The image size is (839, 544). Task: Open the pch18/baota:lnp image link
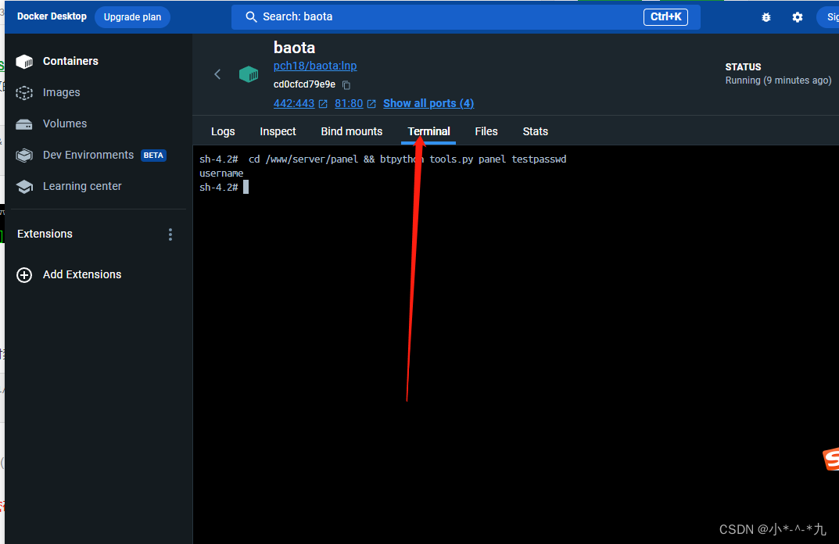click(315, 66)
